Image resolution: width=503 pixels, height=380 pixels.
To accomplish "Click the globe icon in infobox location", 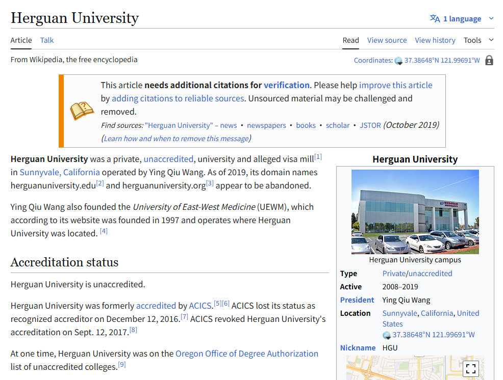I will point(387,335).
